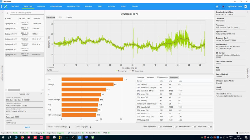Switch to the COMPARISON tab
Viewport: 250px width, 140px height.
56,7
